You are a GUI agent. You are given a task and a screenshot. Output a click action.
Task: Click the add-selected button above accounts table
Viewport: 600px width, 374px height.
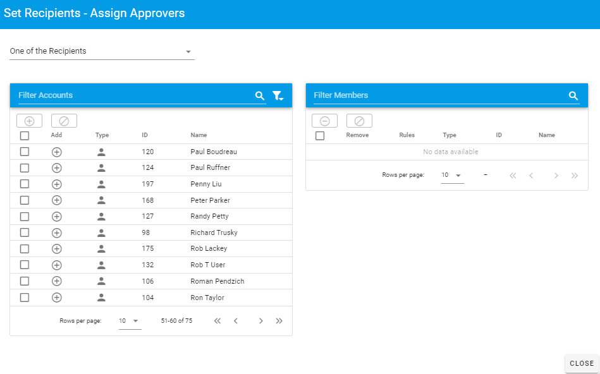pyautogui.click(x=29, y=121)
